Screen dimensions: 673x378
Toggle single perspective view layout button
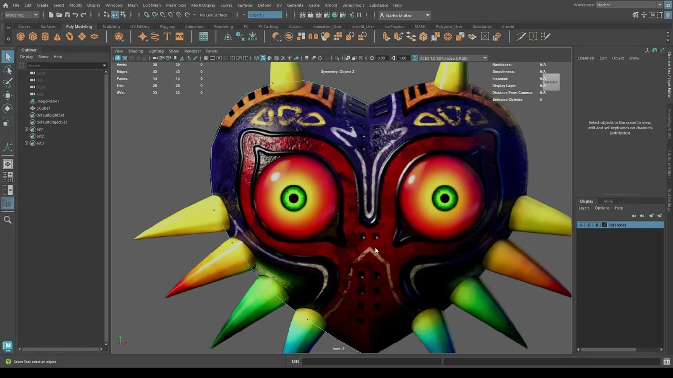pyautogui.click(x=8, y=164)
